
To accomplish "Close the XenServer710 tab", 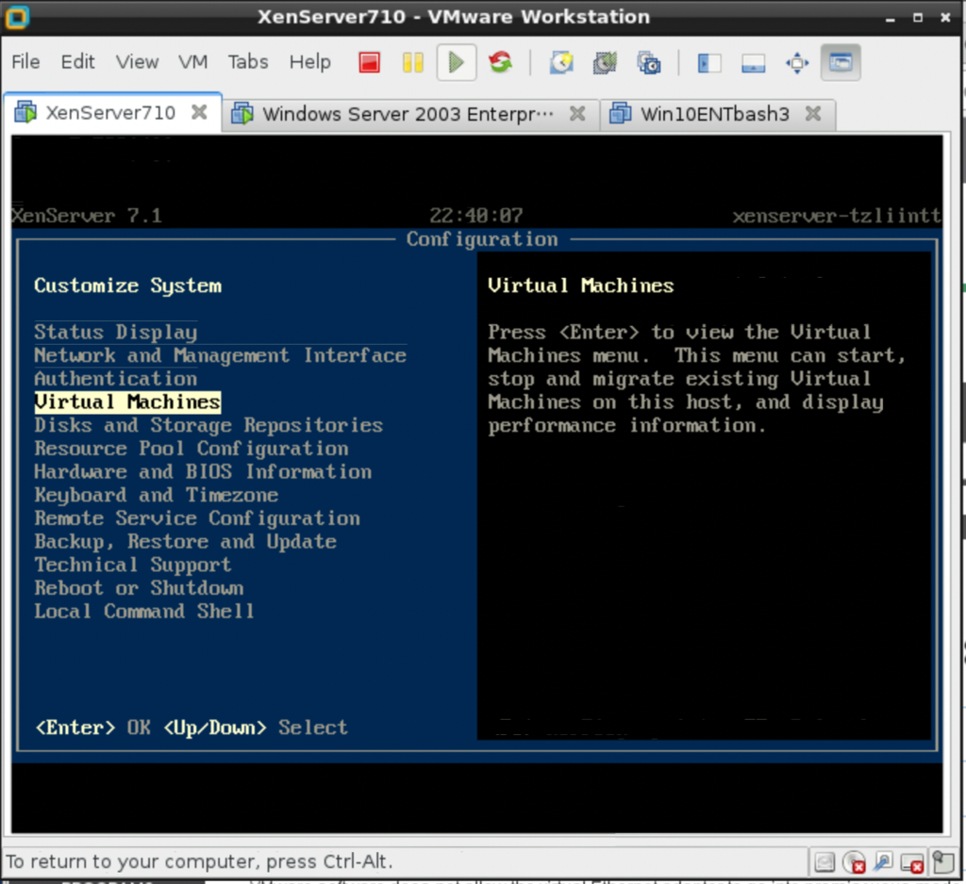I will pyautogui.click(x=199, y=112).
